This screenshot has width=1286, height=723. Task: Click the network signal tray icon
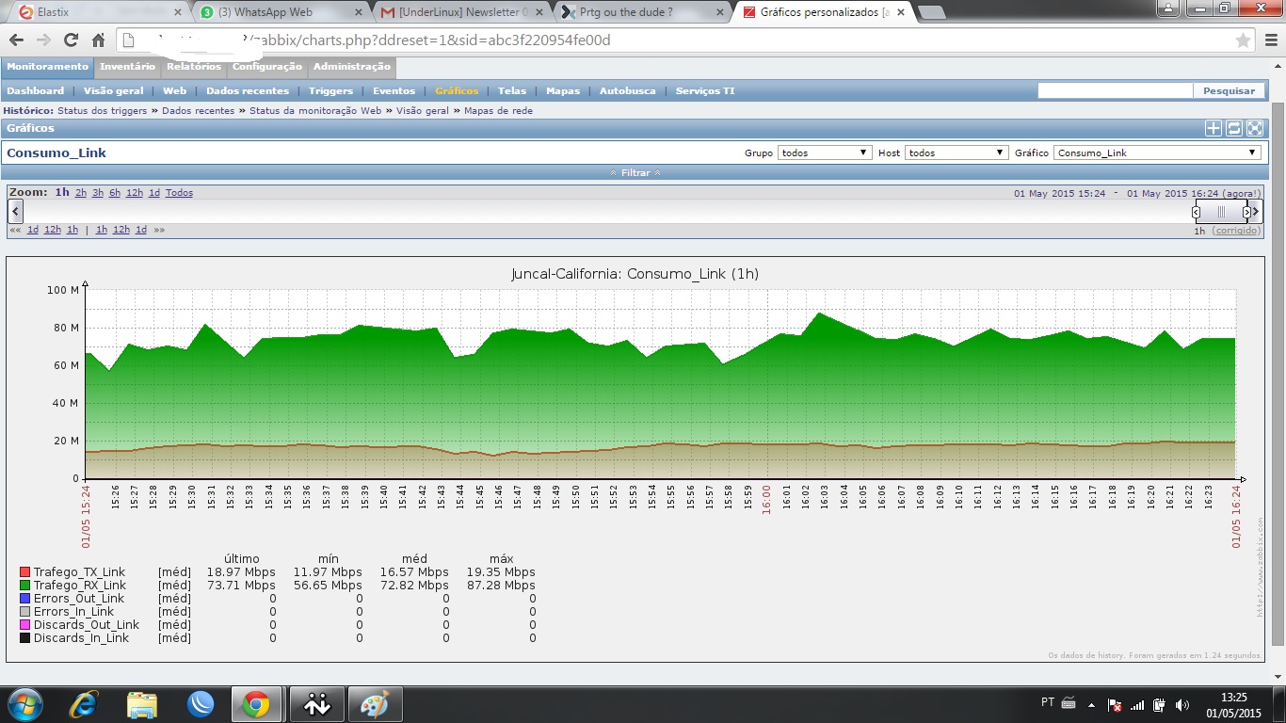[1137, 704]
